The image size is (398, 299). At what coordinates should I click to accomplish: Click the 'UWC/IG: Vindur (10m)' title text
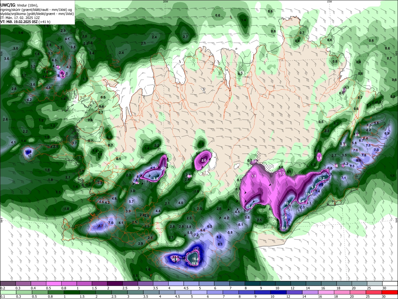pos(19,5)
